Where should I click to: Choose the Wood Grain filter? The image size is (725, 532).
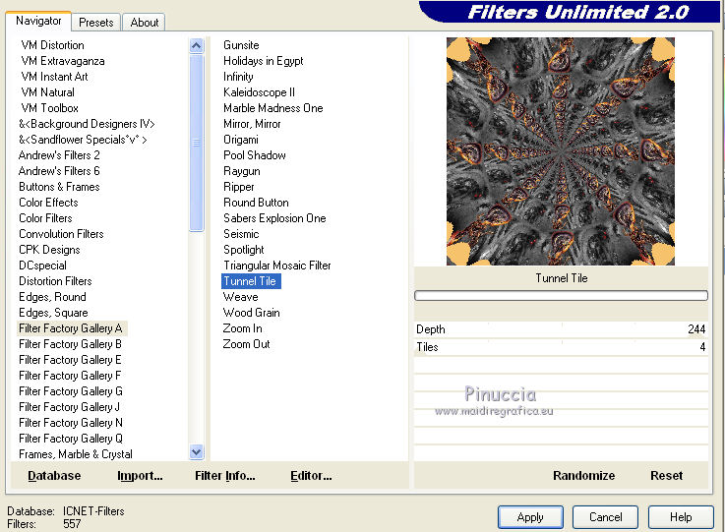[x=251, y=313]
